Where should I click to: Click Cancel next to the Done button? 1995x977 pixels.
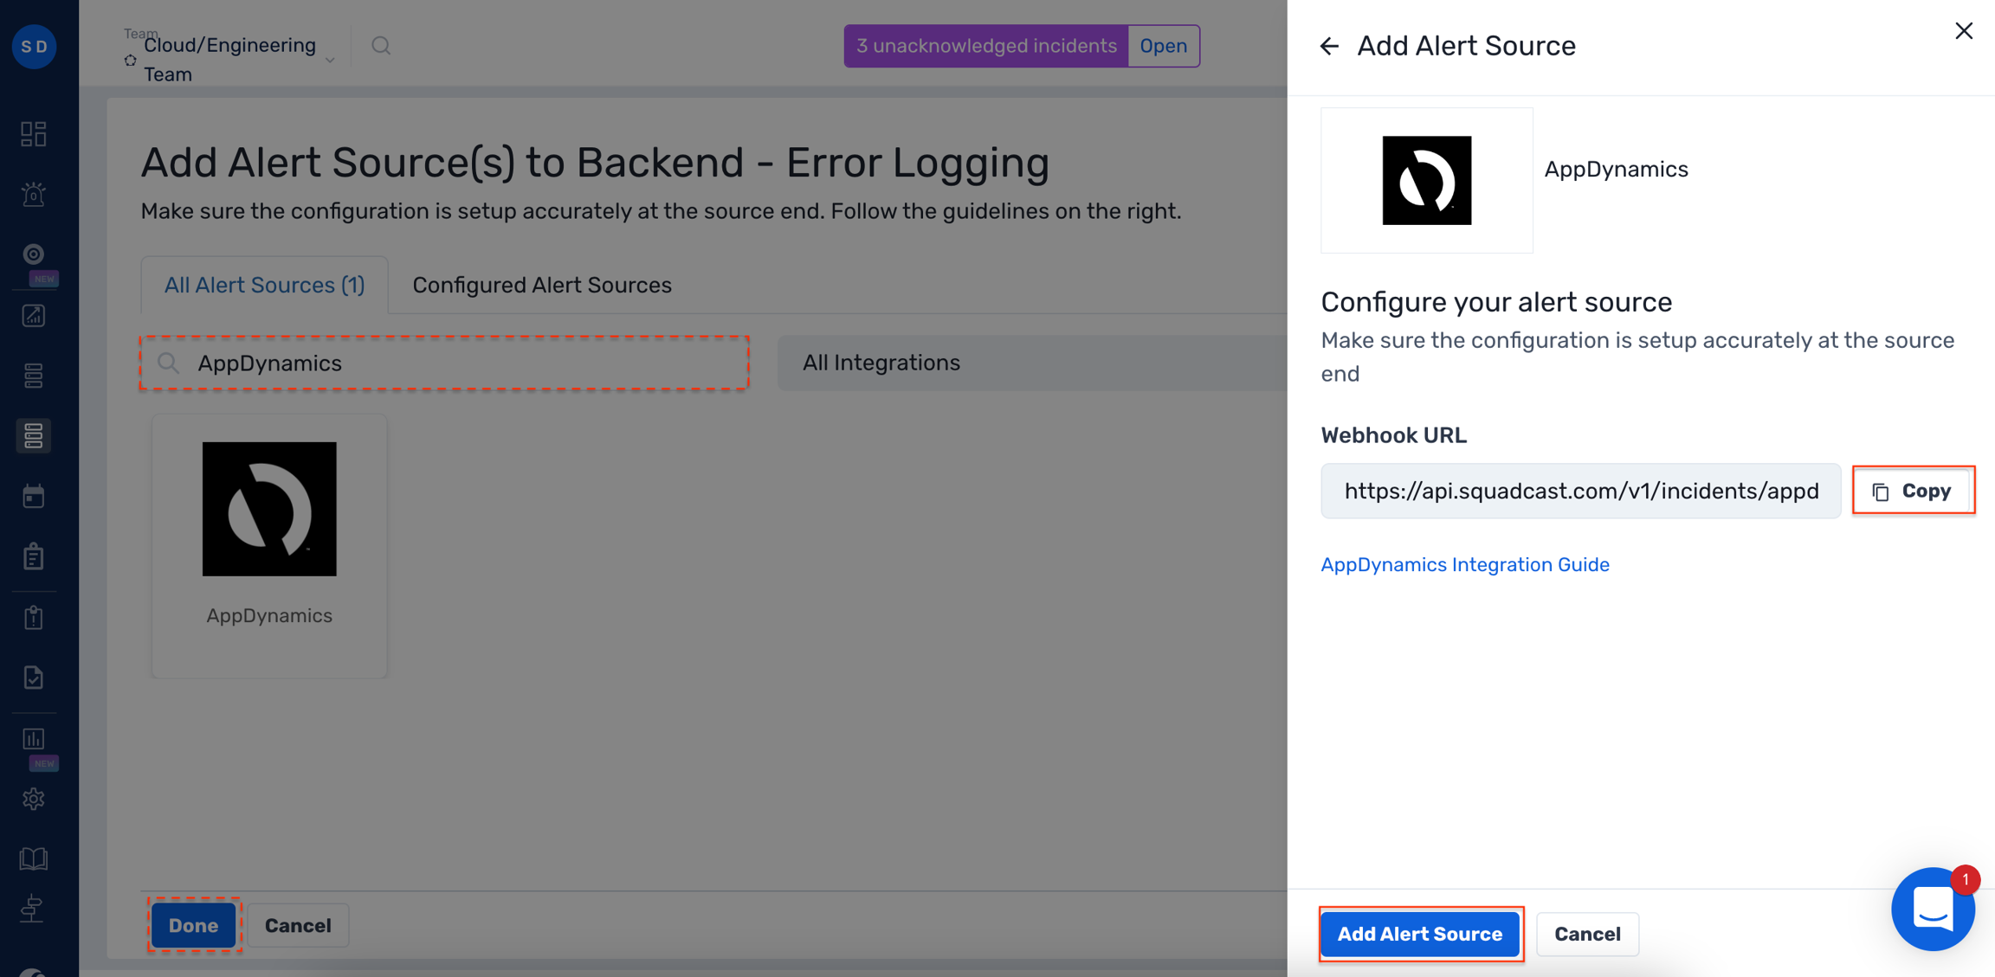coord(298,925)
